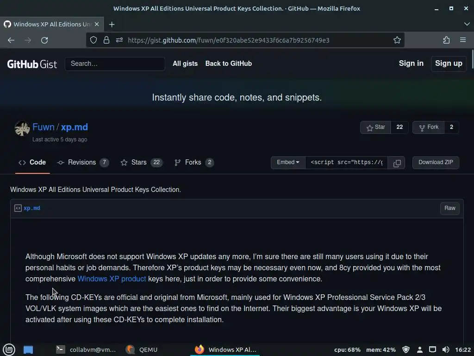Image resolution: width=474 pixels, height=356 pixels.
Task: Click the address bar URL
Action: click(x=229, y=40)
